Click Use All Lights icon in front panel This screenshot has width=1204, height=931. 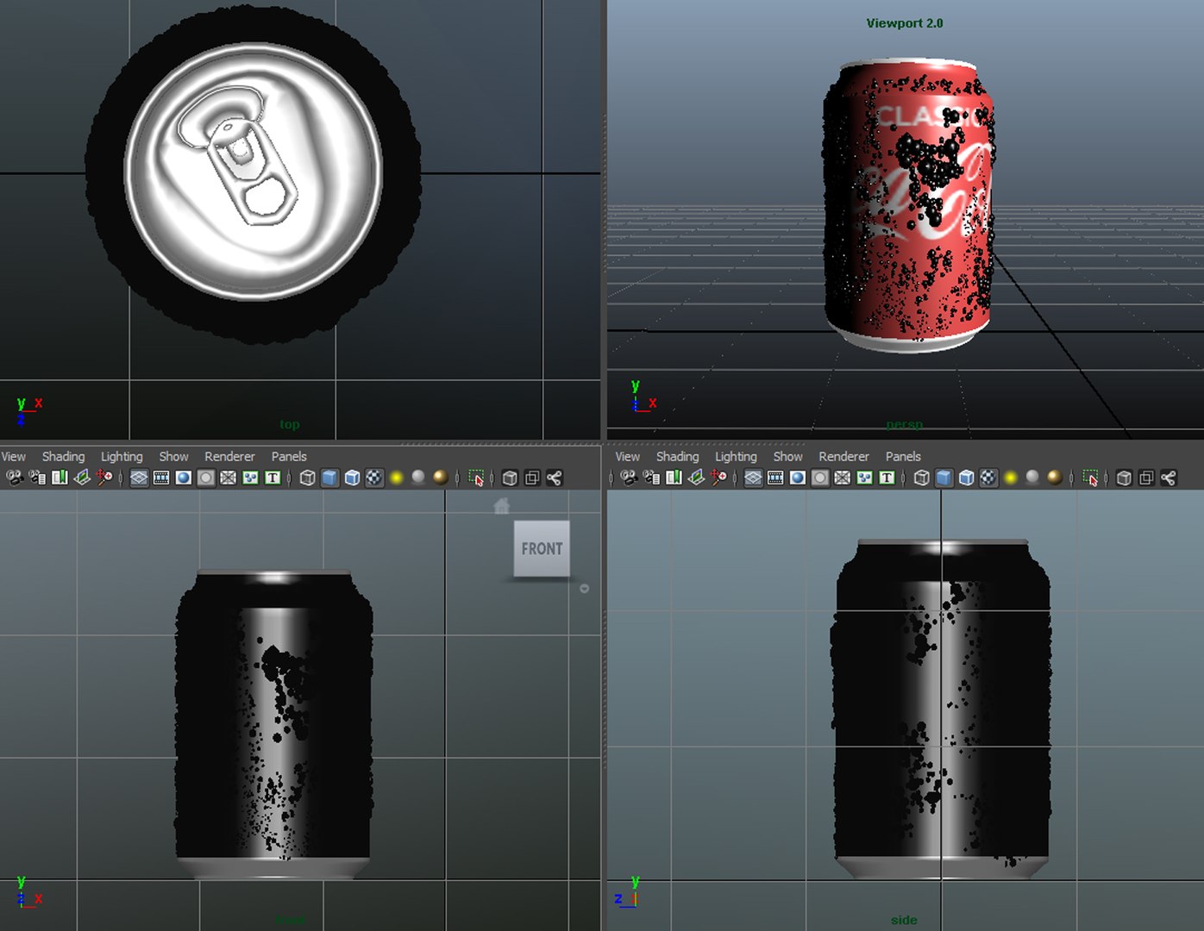click(397, 478)
